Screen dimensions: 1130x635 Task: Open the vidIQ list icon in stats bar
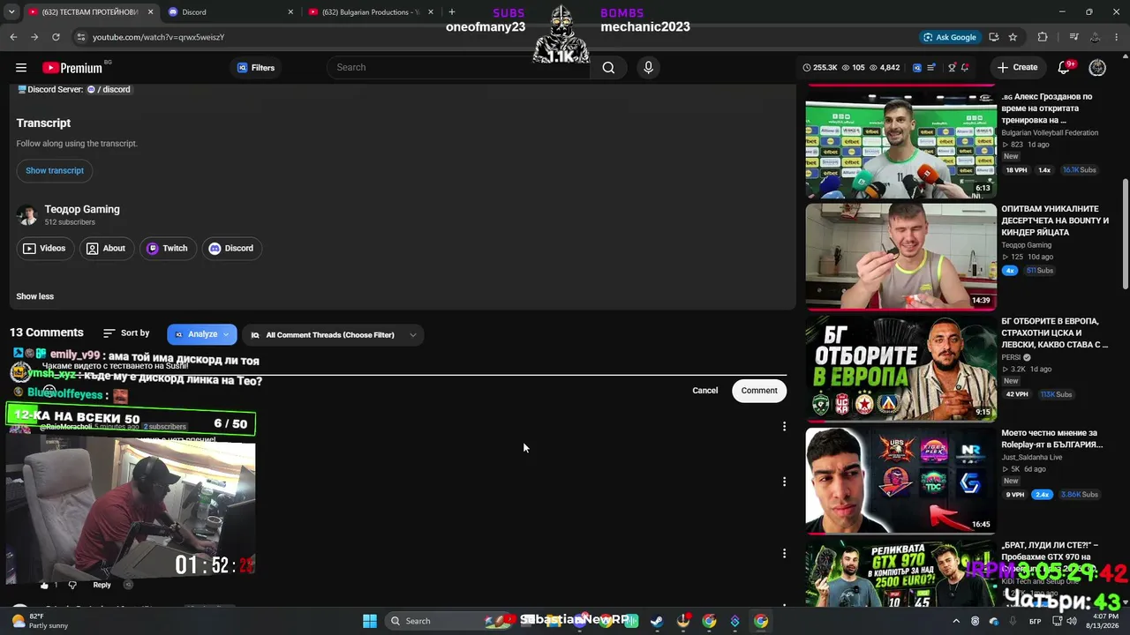pos(931,68)
